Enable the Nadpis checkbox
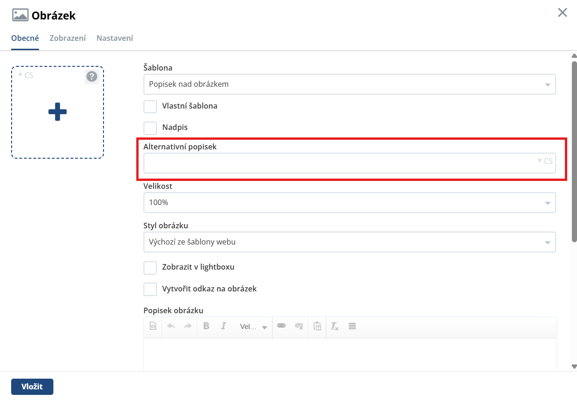 click(x=150, y=128)
